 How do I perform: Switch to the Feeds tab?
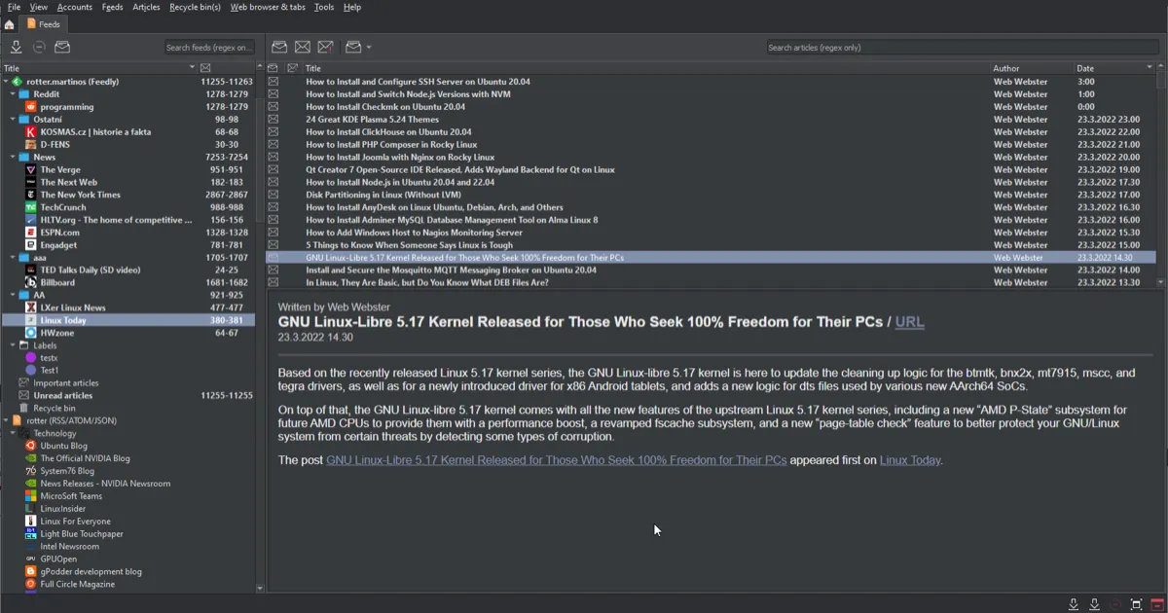(x=44, y=24)
